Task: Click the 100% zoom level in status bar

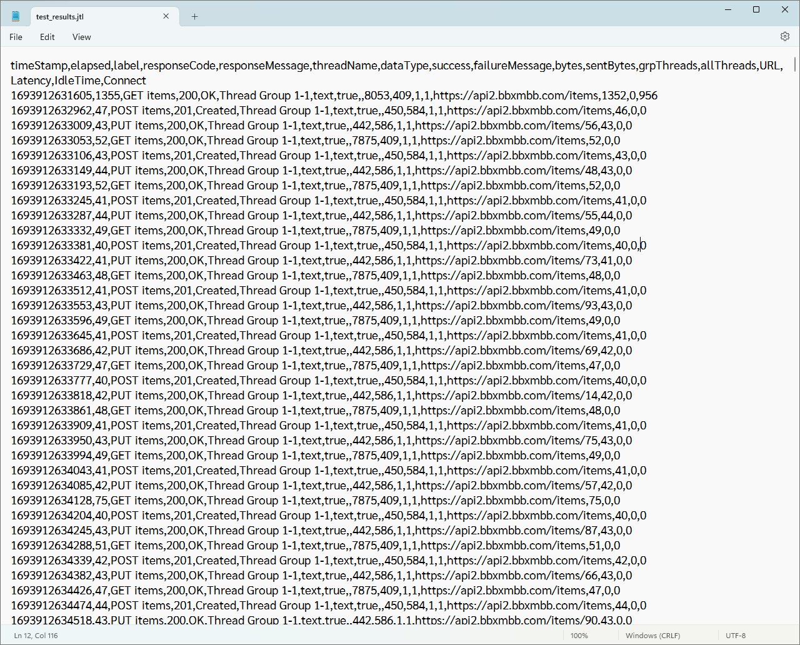Action: pyautogui.click(x=579, y=636)
